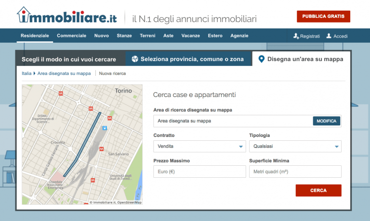This screenshot has width=370, height=221.
Task: Click the metro M marker just left of the drawn blue strip's top end
Action: coord(91,109)
